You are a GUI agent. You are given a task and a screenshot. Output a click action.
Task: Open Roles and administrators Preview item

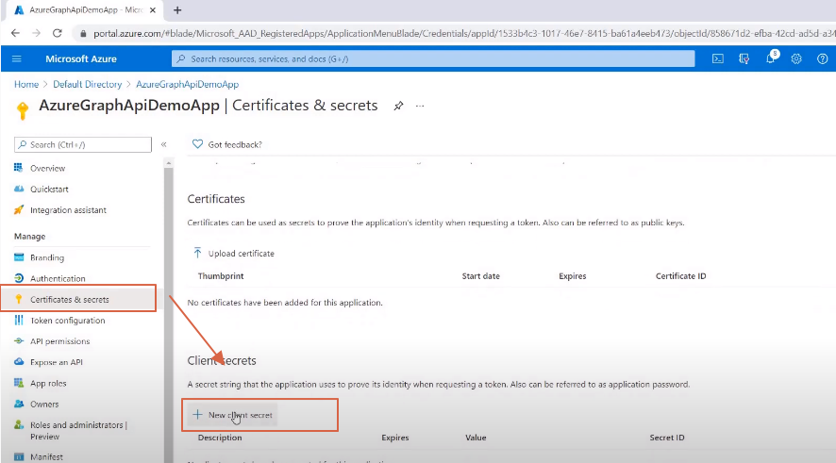tap(79, 431)
